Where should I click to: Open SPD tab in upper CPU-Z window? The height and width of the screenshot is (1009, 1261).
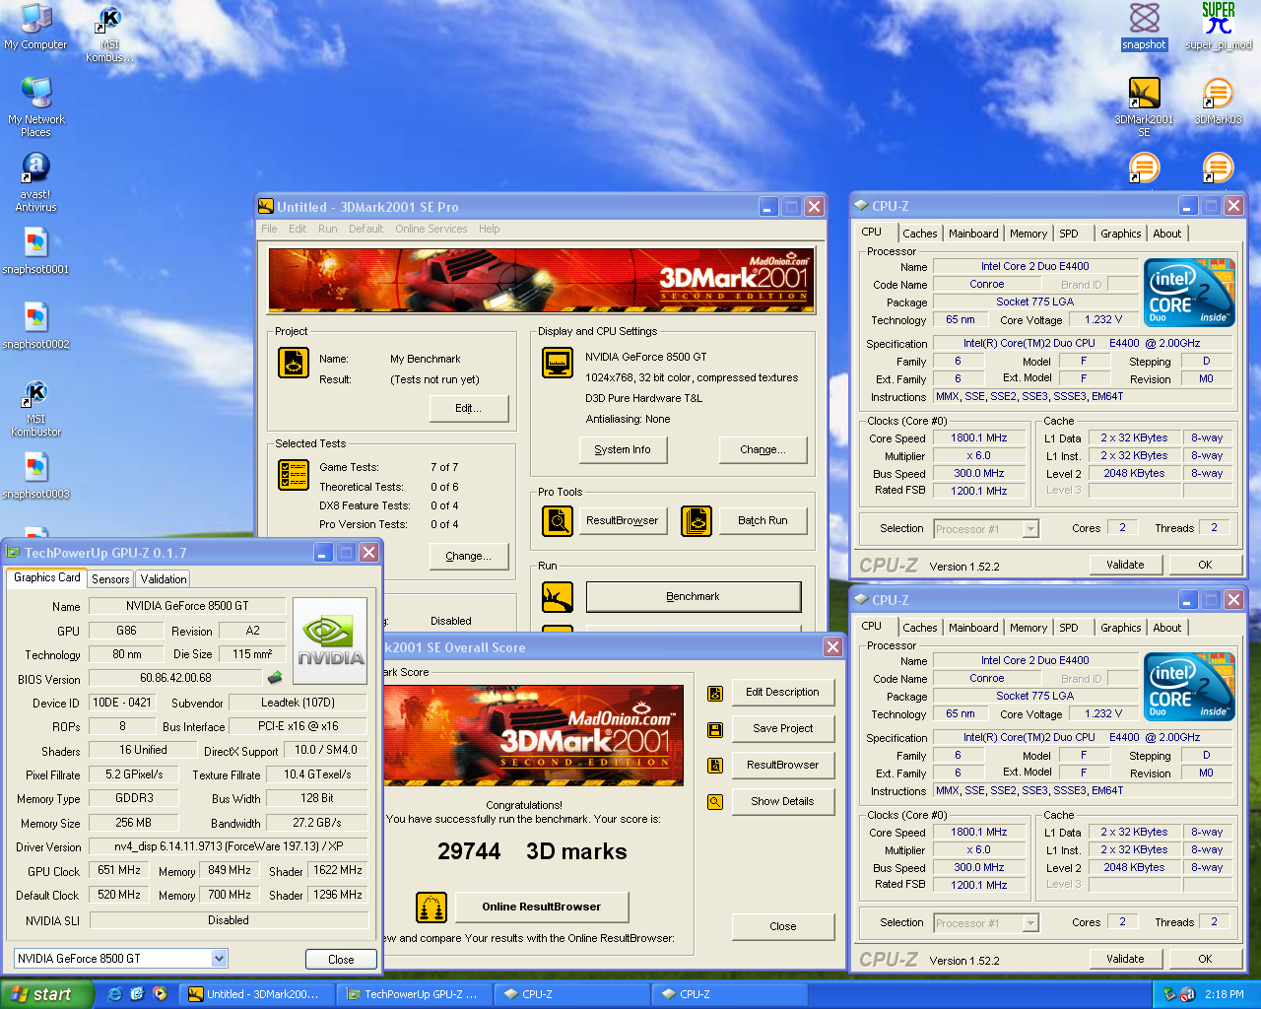coord(1069,234)
